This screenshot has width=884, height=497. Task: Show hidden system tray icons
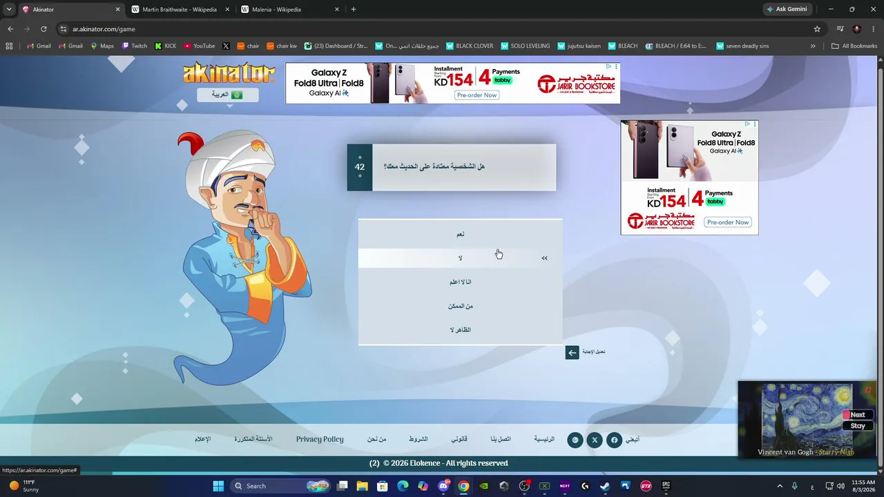pos(780,486)
